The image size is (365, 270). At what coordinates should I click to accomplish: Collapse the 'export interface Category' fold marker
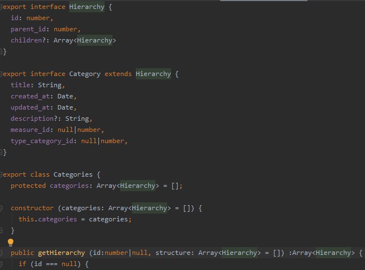1,74
